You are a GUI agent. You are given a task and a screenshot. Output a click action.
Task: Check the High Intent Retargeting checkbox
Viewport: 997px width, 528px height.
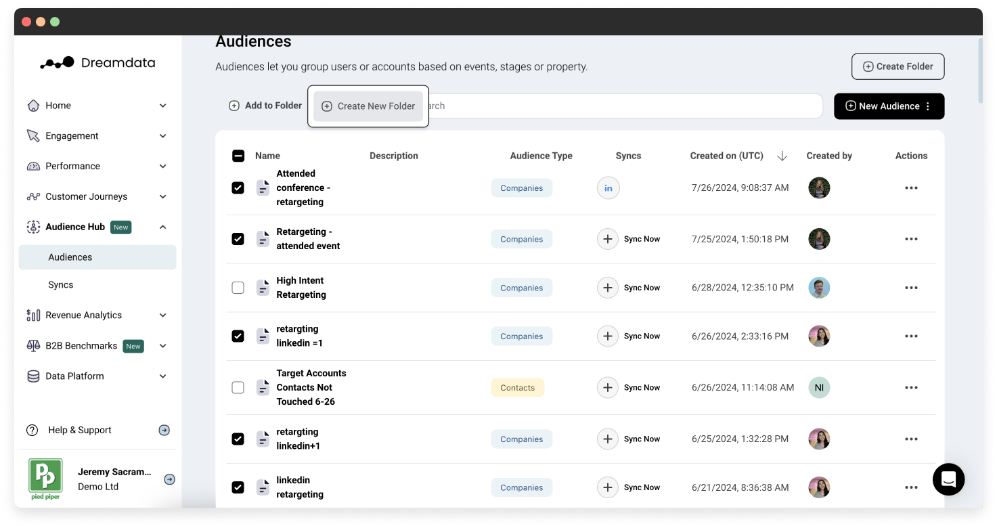pos(238,288)
